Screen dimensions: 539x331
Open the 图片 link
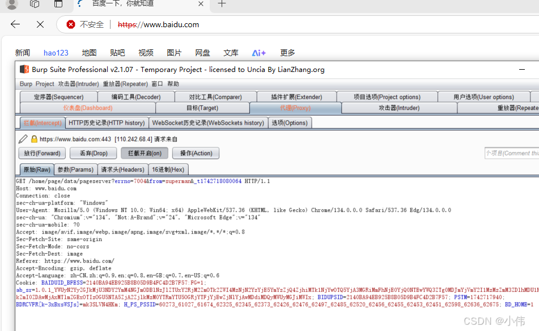tap(174, 53)
